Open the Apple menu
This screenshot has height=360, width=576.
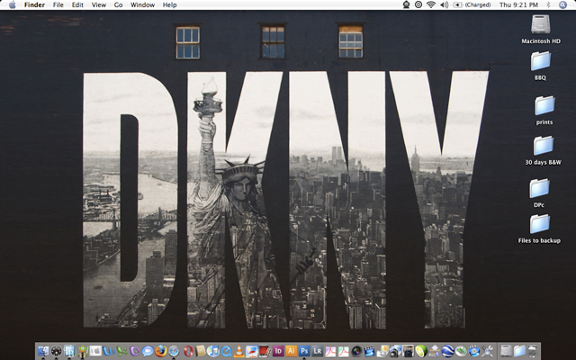(13, 4)
